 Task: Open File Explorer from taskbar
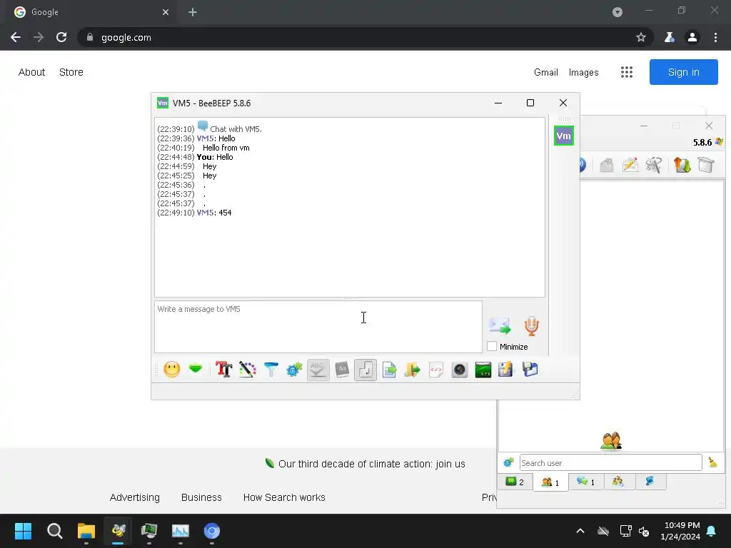click(86, 531)
